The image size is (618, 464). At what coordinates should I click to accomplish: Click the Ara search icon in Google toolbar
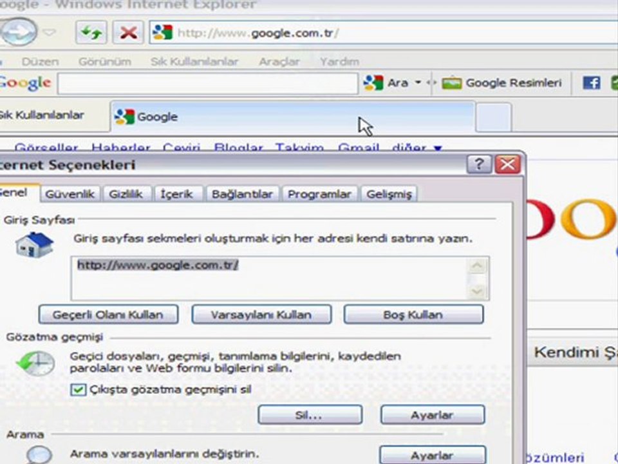pos(373,83)
